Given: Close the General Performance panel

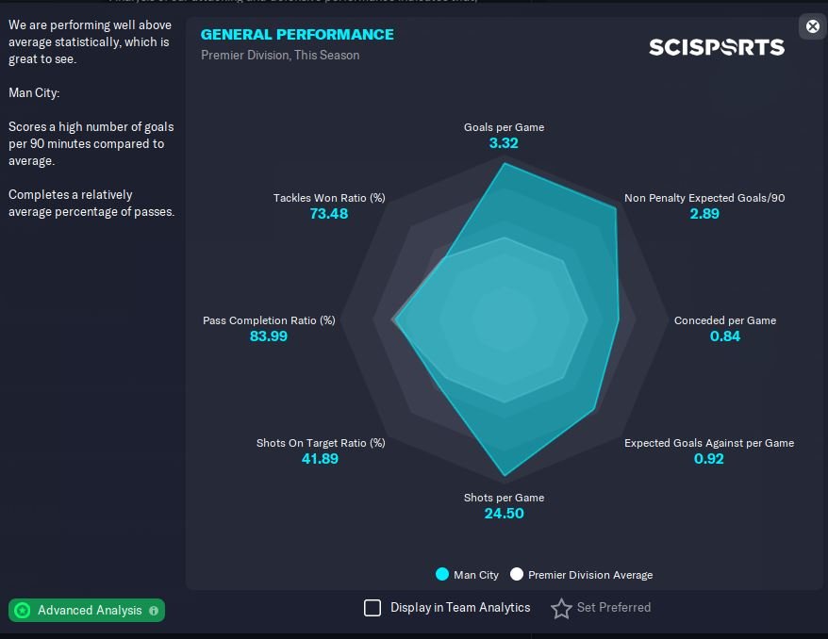Looking at the screenshot, I should (x=813, y=26).
